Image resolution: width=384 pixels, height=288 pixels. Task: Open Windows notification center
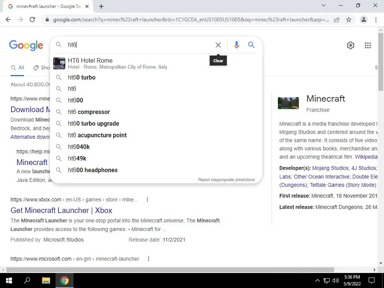(372, 280)
